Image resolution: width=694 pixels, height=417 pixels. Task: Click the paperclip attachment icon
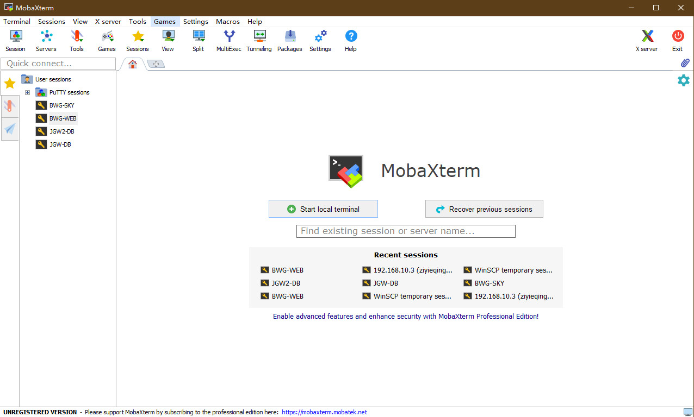pyautogui.click(x=685, y=63)
